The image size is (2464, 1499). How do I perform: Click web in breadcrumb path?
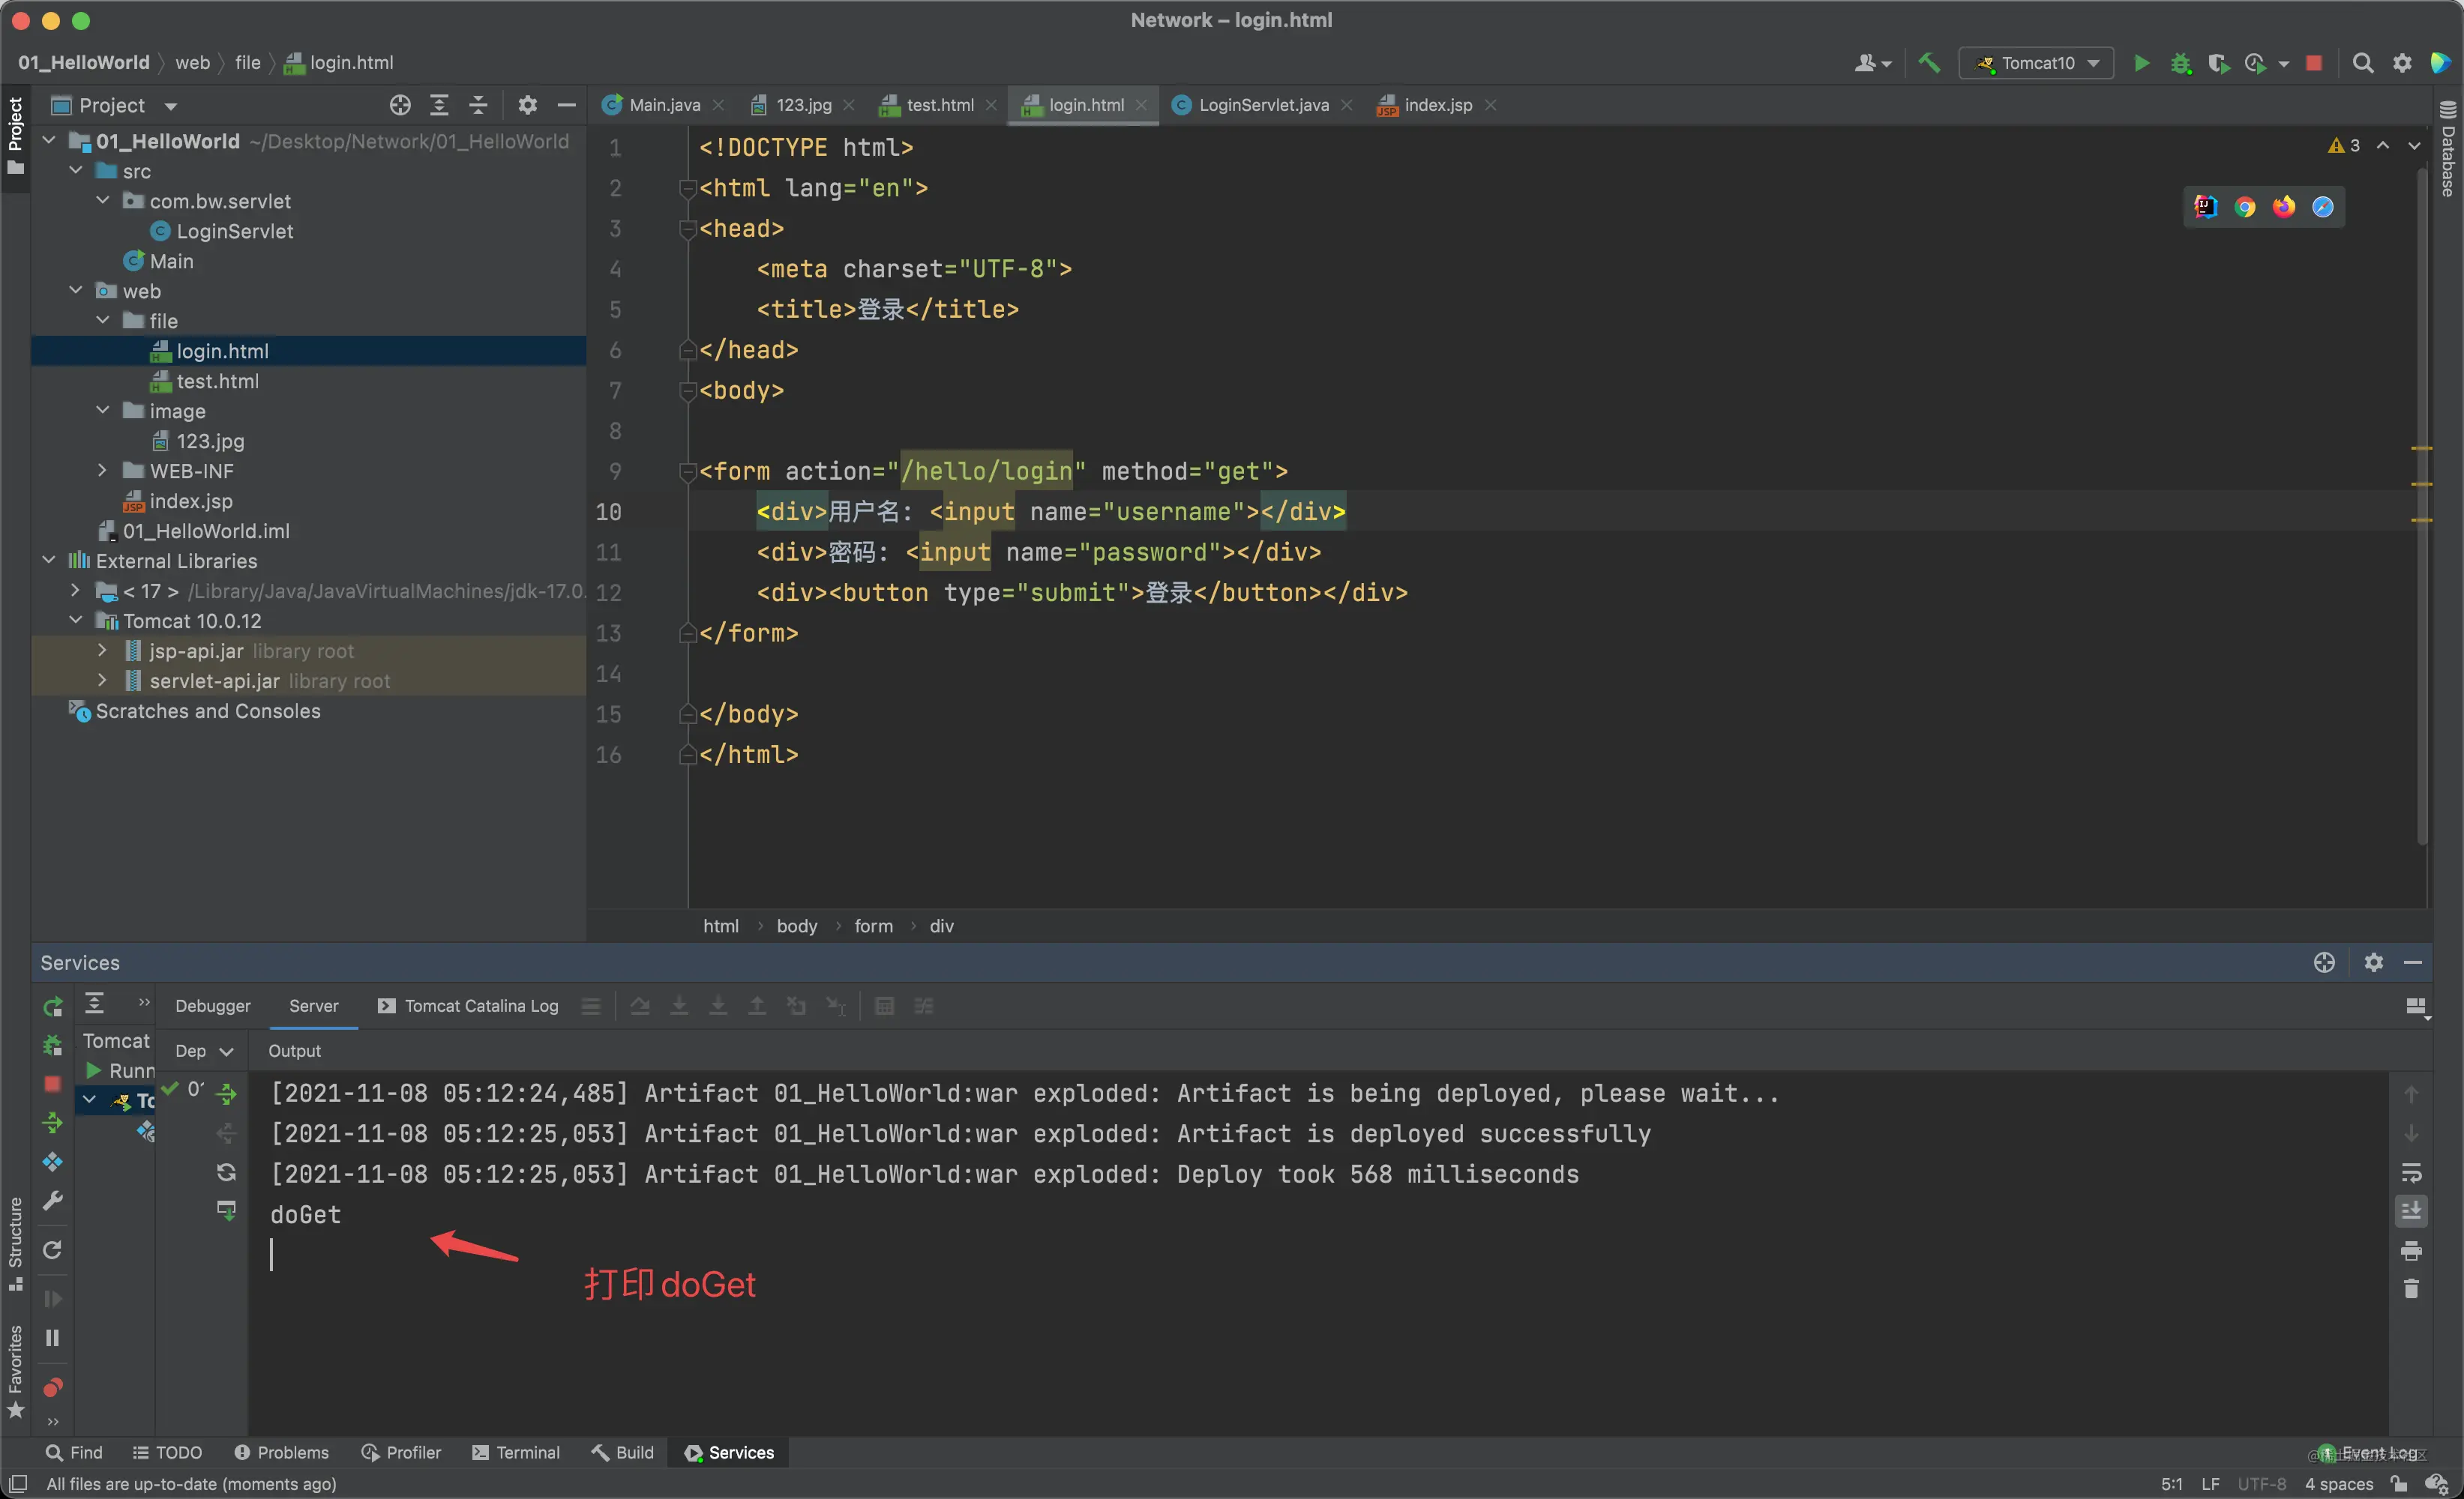pyautogui.click(x=193, y=63)
